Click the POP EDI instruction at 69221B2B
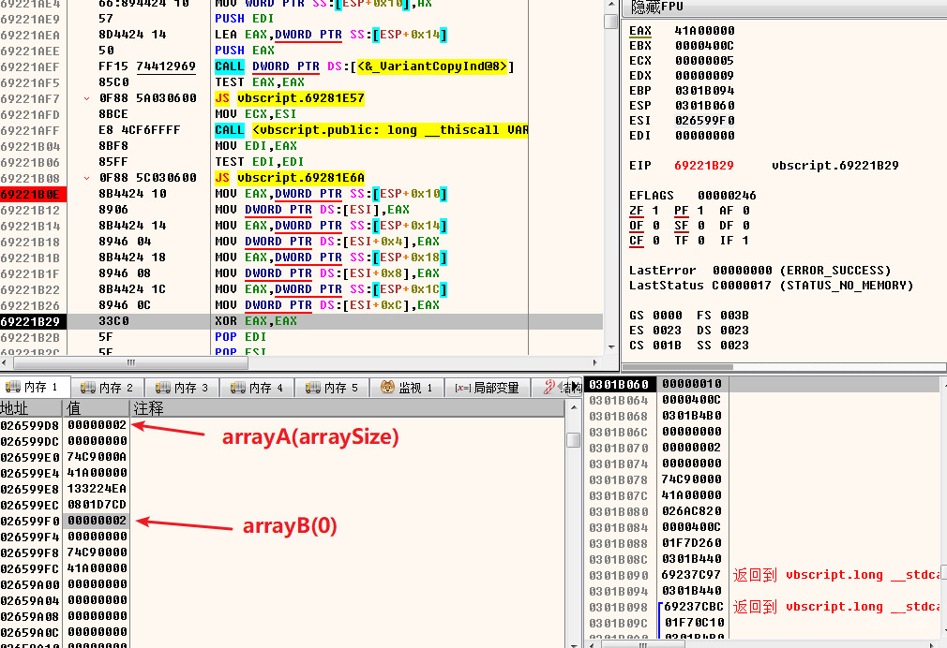The width and height of the screenshot is (947, 648). pos(240,337)
